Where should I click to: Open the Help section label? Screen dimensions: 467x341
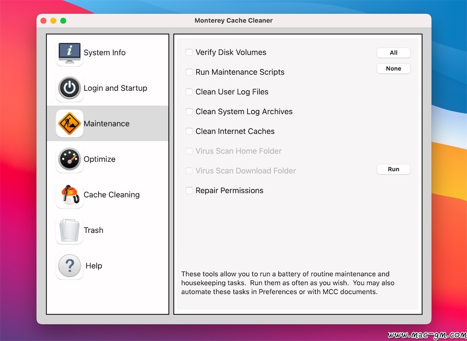coord(94,265)
